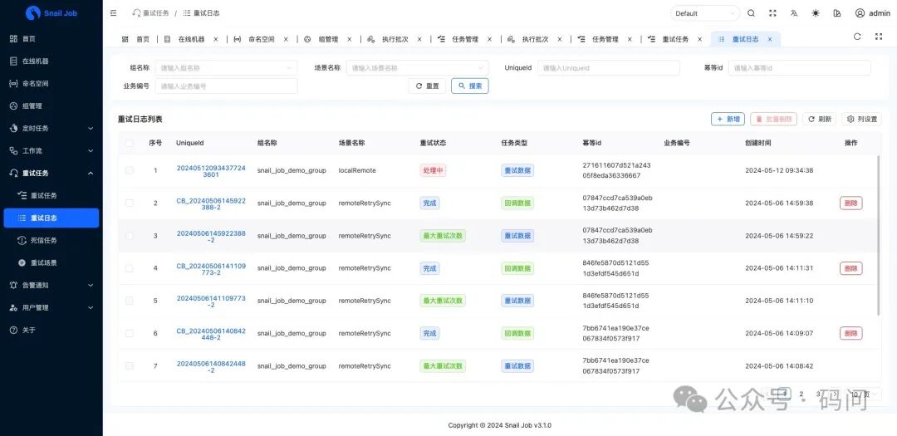The height and width of the screenshot is (436, 897).
Task: Open 首页 from the sidebar
Action: (51, 39)
